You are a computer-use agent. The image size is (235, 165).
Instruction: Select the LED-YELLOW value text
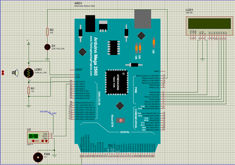click(x=58, y=49)
